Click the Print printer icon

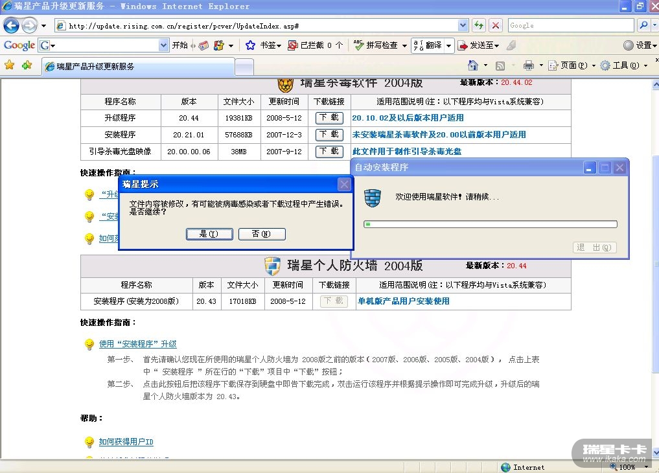(x=529, y=65)
